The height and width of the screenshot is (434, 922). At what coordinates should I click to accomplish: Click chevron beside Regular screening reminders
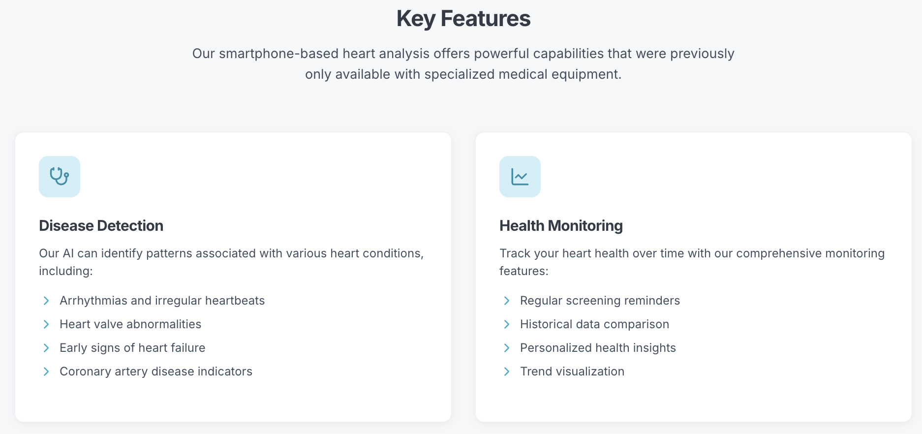click(507, 301)
